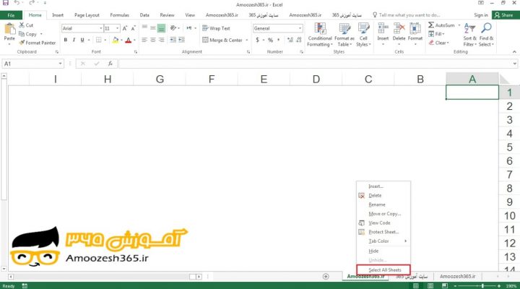Expand the formula bar
The width and height of the screenshot is (520, 289).
click(x=514, y=64)
